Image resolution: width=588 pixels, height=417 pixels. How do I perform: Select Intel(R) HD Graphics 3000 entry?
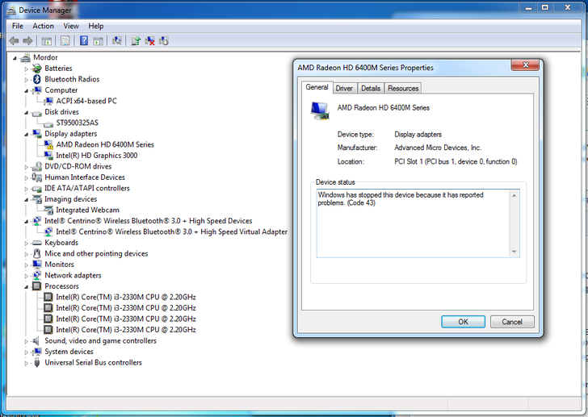pos(97,156)
